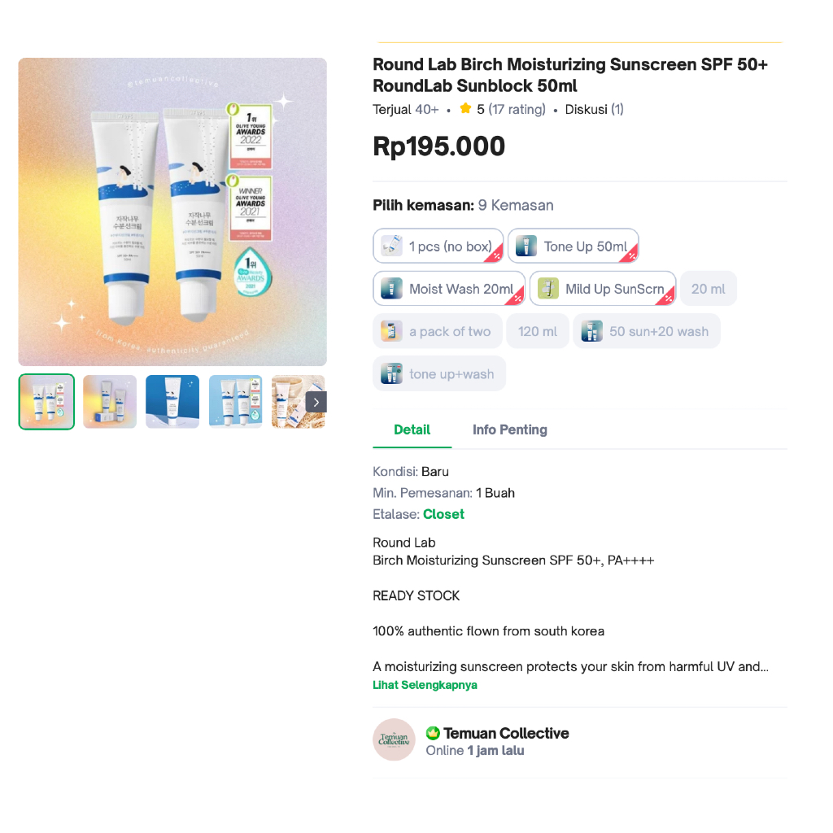833x833 pixels.
Task: Switch to the Info Penting tab
Action: click(509, 430)
